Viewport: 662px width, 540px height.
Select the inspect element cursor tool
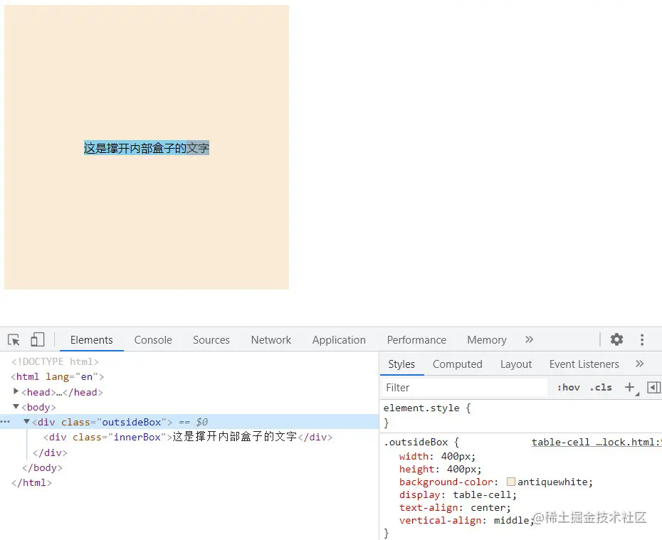tap(13, 339)
